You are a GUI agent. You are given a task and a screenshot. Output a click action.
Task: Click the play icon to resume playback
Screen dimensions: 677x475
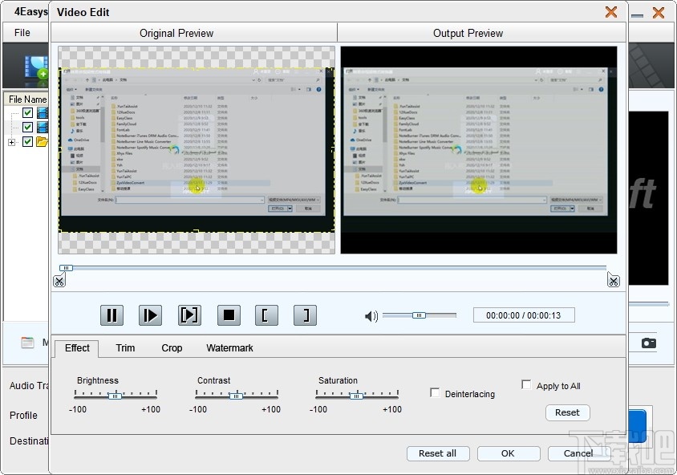coord(150,315)
